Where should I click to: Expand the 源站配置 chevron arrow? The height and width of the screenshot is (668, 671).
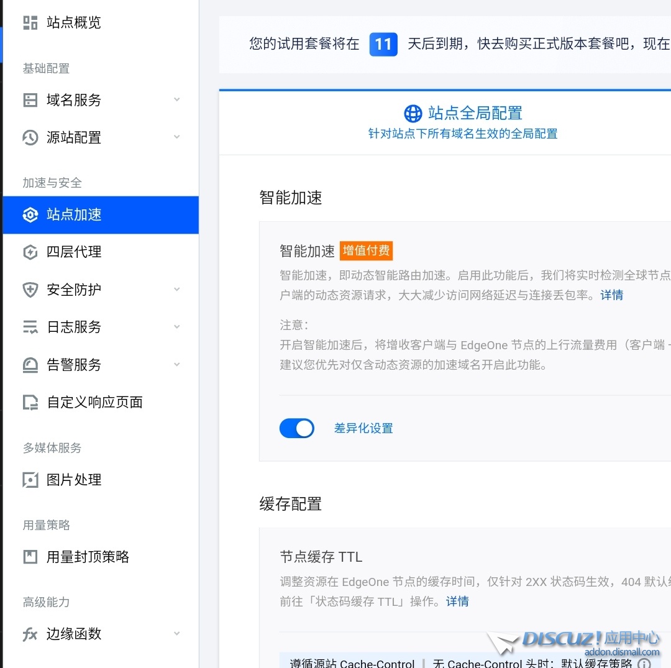(x=177, y=137)
